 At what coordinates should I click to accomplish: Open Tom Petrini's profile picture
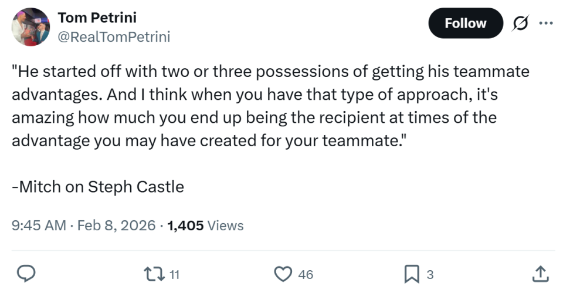[30, 27]
